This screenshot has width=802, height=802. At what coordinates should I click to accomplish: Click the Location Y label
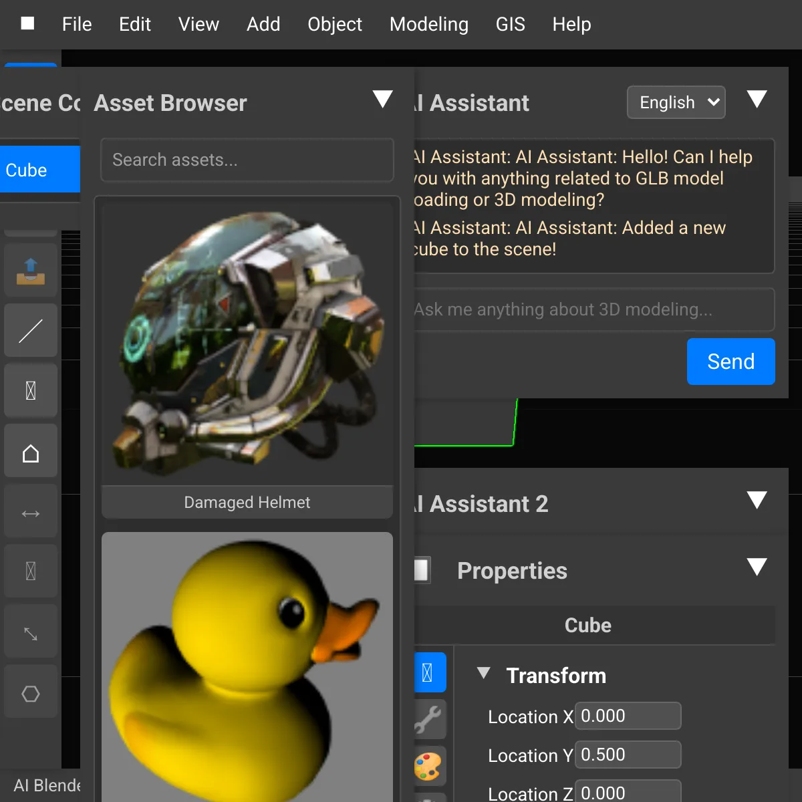click(x=531, y=755)
